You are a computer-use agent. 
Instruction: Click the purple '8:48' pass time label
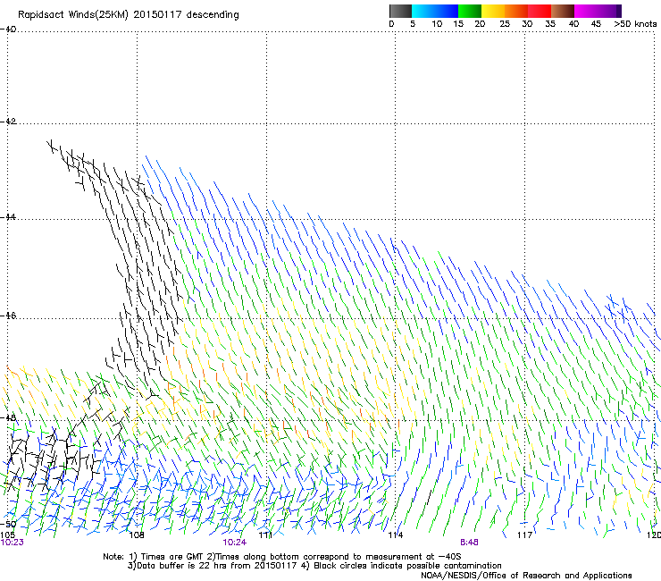[x=469, y=543]
